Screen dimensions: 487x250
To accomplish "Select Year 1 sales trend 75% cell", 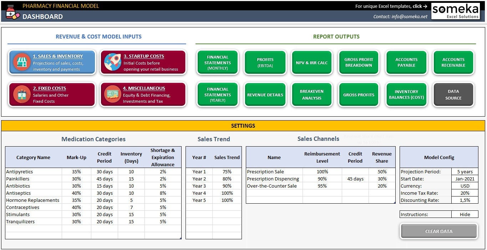I will (227, 172).
